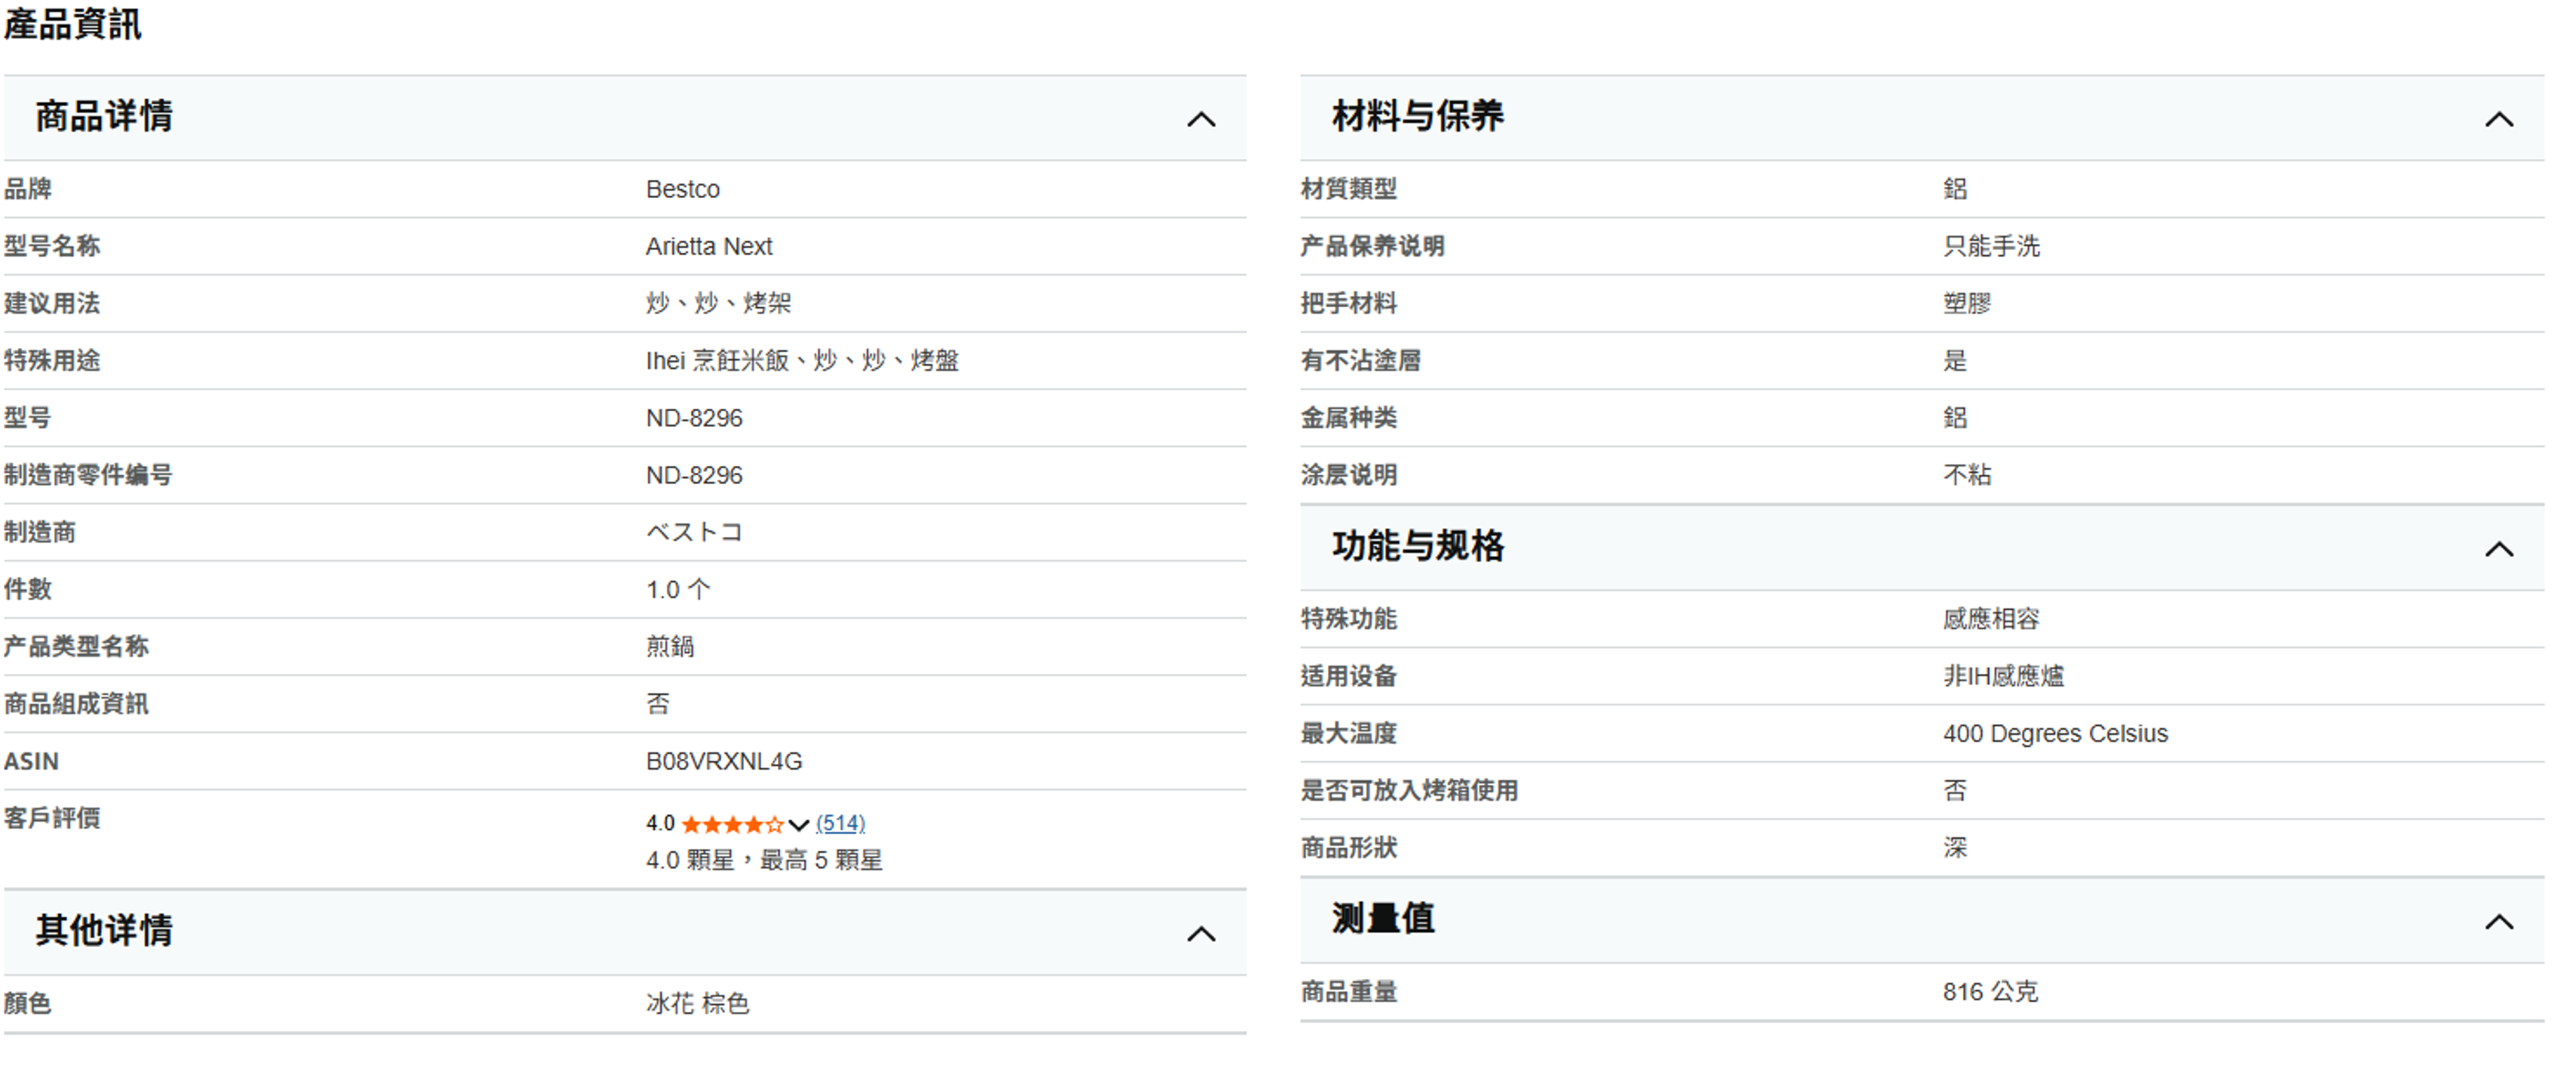Screen dimensions: 2576x1073
Task: Click the 建议用法 row label
Action: click(x=51, y=303)
